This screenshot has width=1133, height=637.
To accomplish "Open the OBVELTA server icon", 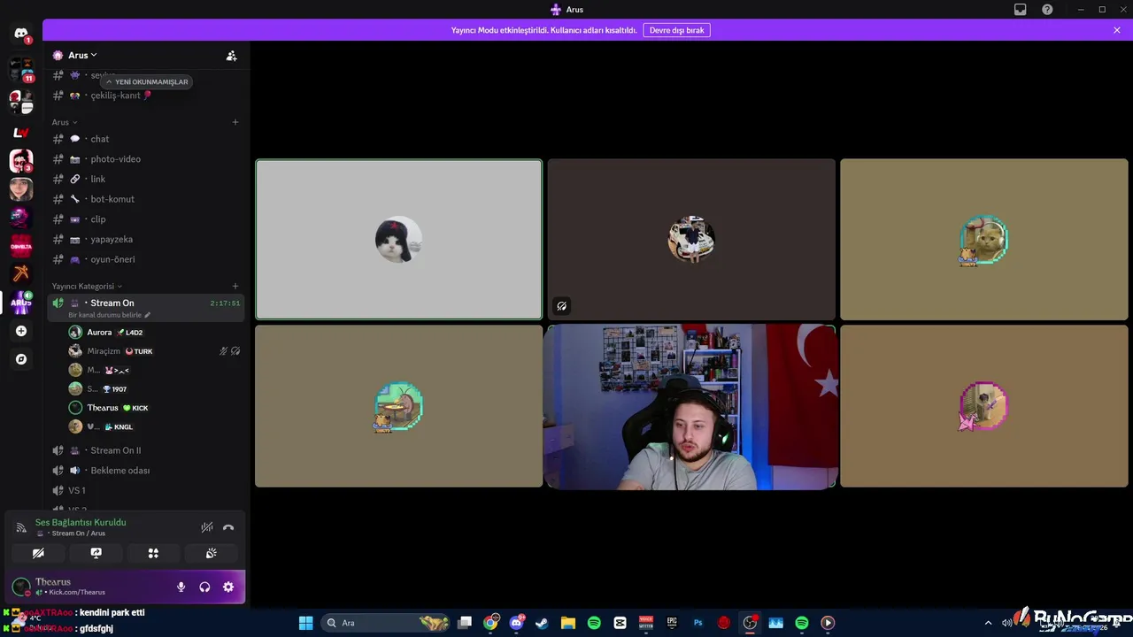I will click(21, 247).
